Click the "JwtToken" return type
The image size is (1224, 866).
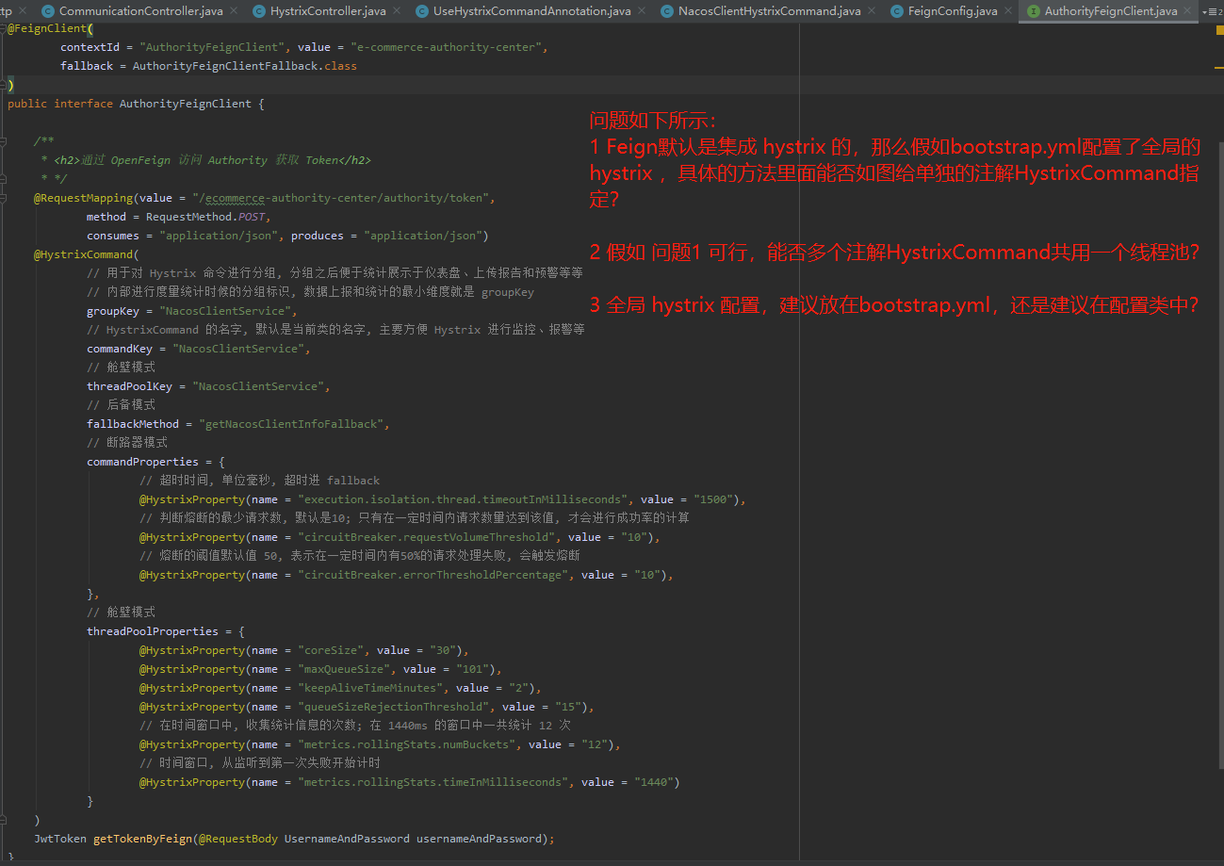pos(60,839)
